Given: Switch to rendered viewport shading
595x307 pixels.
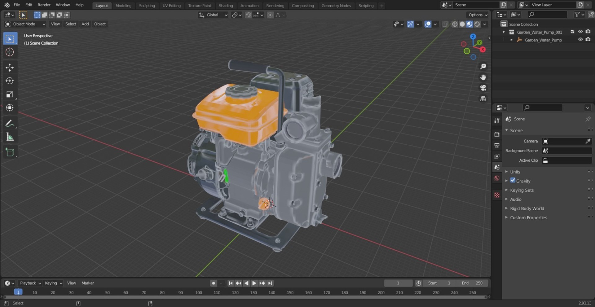Looking at the screenshot, I should [477, 24].
